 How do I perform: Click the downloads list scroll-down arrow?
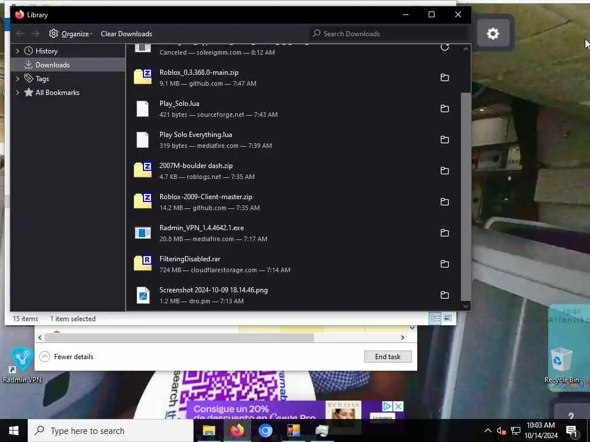[x=466, y=306]
